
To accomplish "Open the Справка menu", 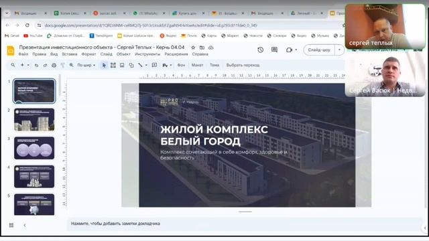I will coord(200,54).
